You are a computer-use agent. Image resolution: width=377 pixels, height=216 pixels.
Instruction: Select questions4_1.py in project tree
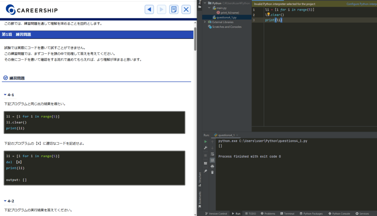pyautogui.click(x=226, y=17)
